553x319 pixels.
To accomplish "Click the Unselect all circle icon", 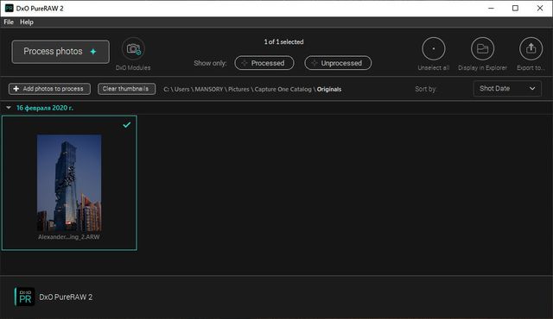I will coord(434,49).
